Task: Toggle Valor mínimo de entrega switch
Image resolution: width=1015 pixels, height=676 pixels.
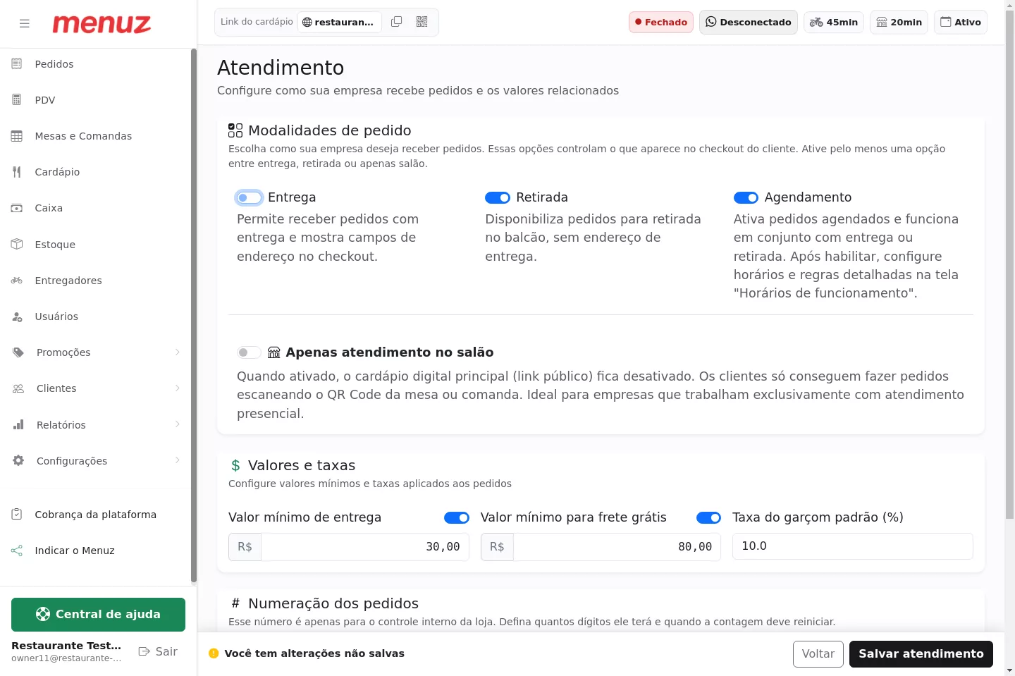Action: 457,518
